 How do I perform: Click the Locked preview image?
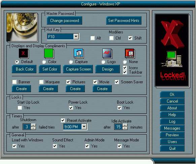(x=172, y=50)
